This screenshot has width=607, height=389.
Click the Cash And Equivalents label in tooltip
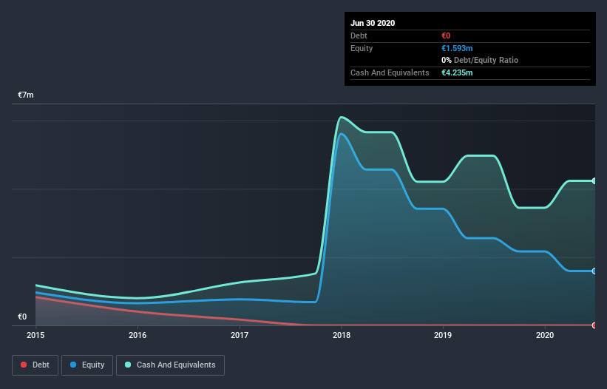tap(390, 72)
